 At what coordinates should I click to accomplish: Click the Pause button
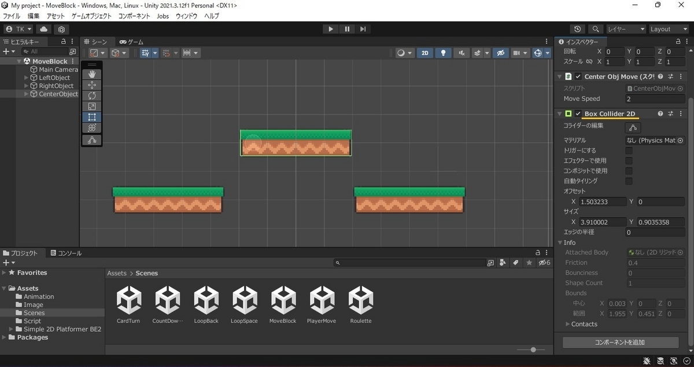(x=347, y=29)
